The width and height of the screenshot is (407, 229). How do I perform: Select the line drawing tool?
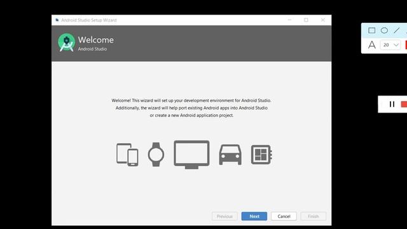(397, 31)
